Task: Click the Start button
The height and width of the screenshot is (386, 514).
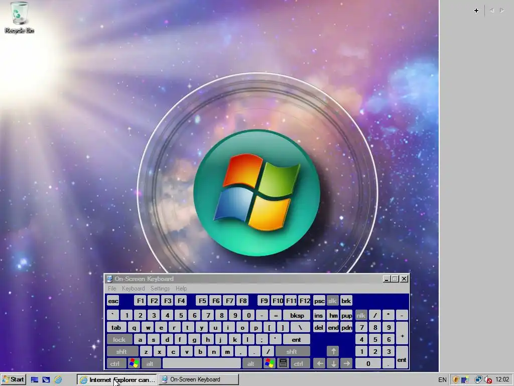Action: 13,379
